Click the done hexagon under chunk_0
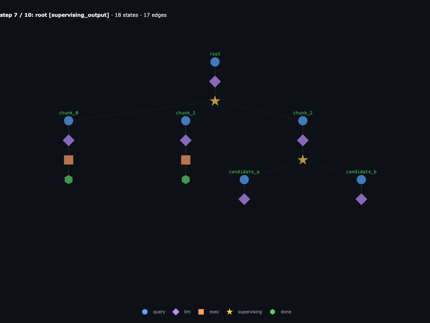 [68, 180]
